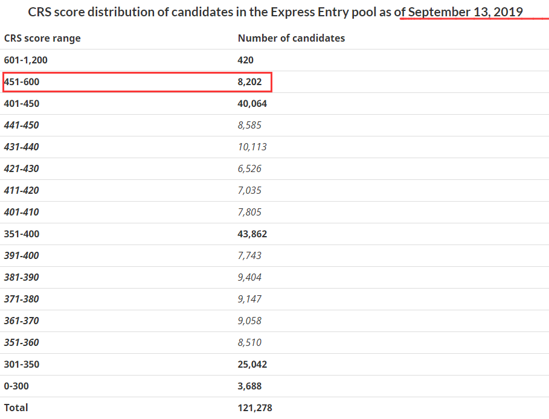Select the 601-1,200 score range cell
This screenshot has width=549, height=419.
[x=25, y=60]
